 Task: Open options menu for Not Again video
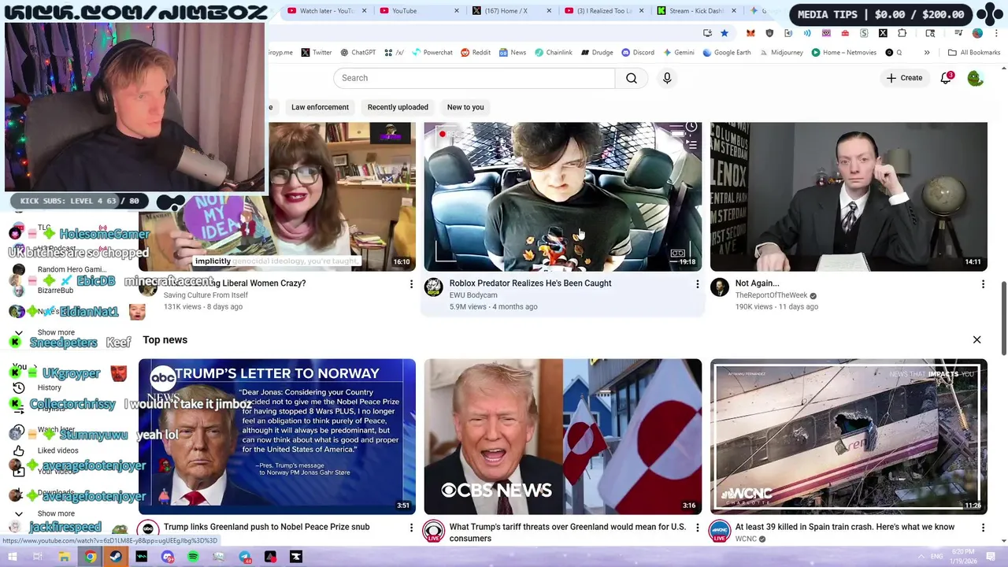(x=983, y=283)
